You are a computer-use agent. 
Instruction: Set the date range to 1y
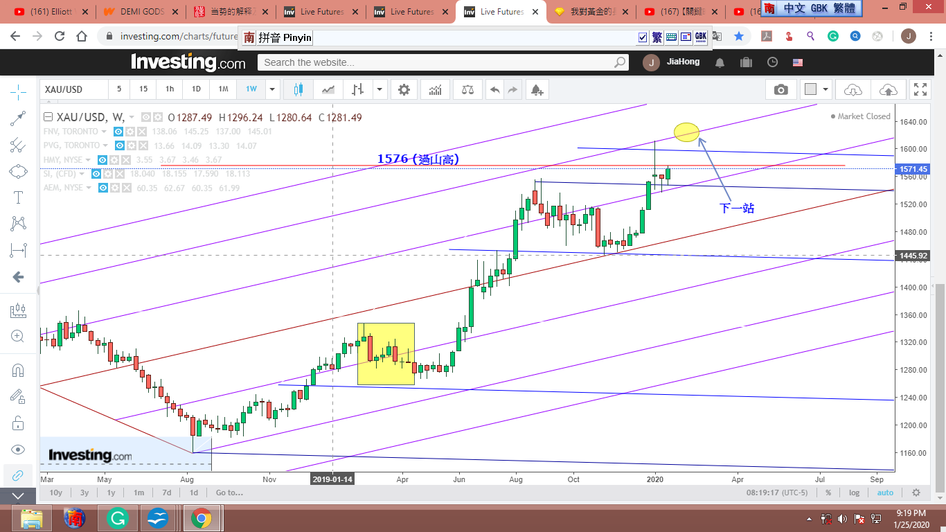click(111, 493)
